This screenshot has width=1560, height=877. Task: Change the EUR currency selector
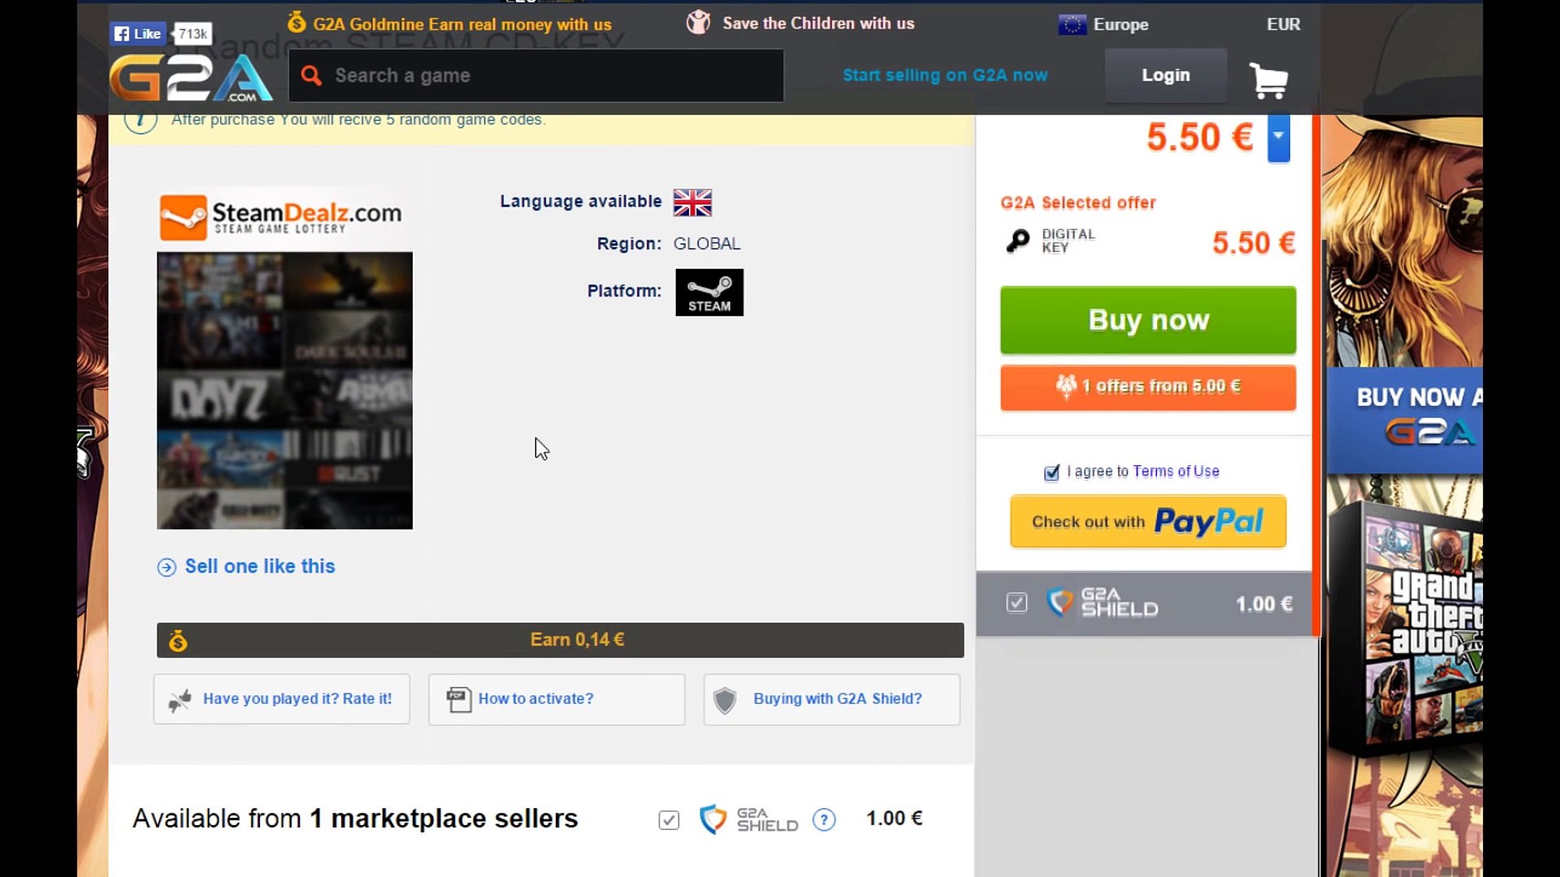click(x=1283, y=24)
